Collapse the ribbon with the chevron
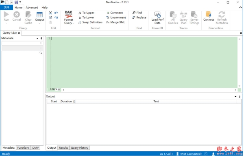This screenshot has width=244, height=156. tap(241, 7)
